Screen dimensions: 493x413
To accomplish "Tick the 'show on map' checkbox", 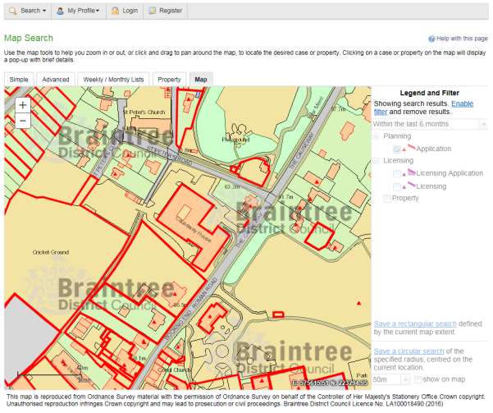I will (x=418, y=379).
